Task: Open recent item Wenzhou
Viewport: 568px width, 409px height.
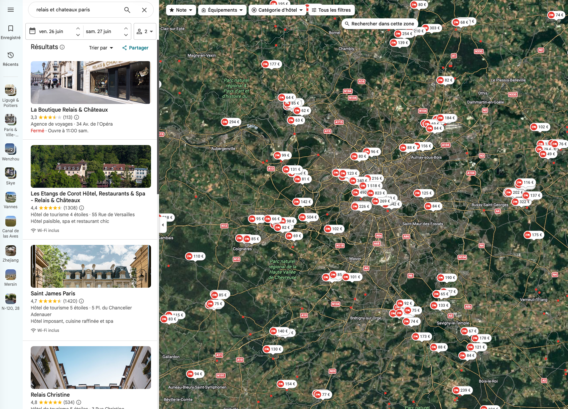Action: (11, 152)
